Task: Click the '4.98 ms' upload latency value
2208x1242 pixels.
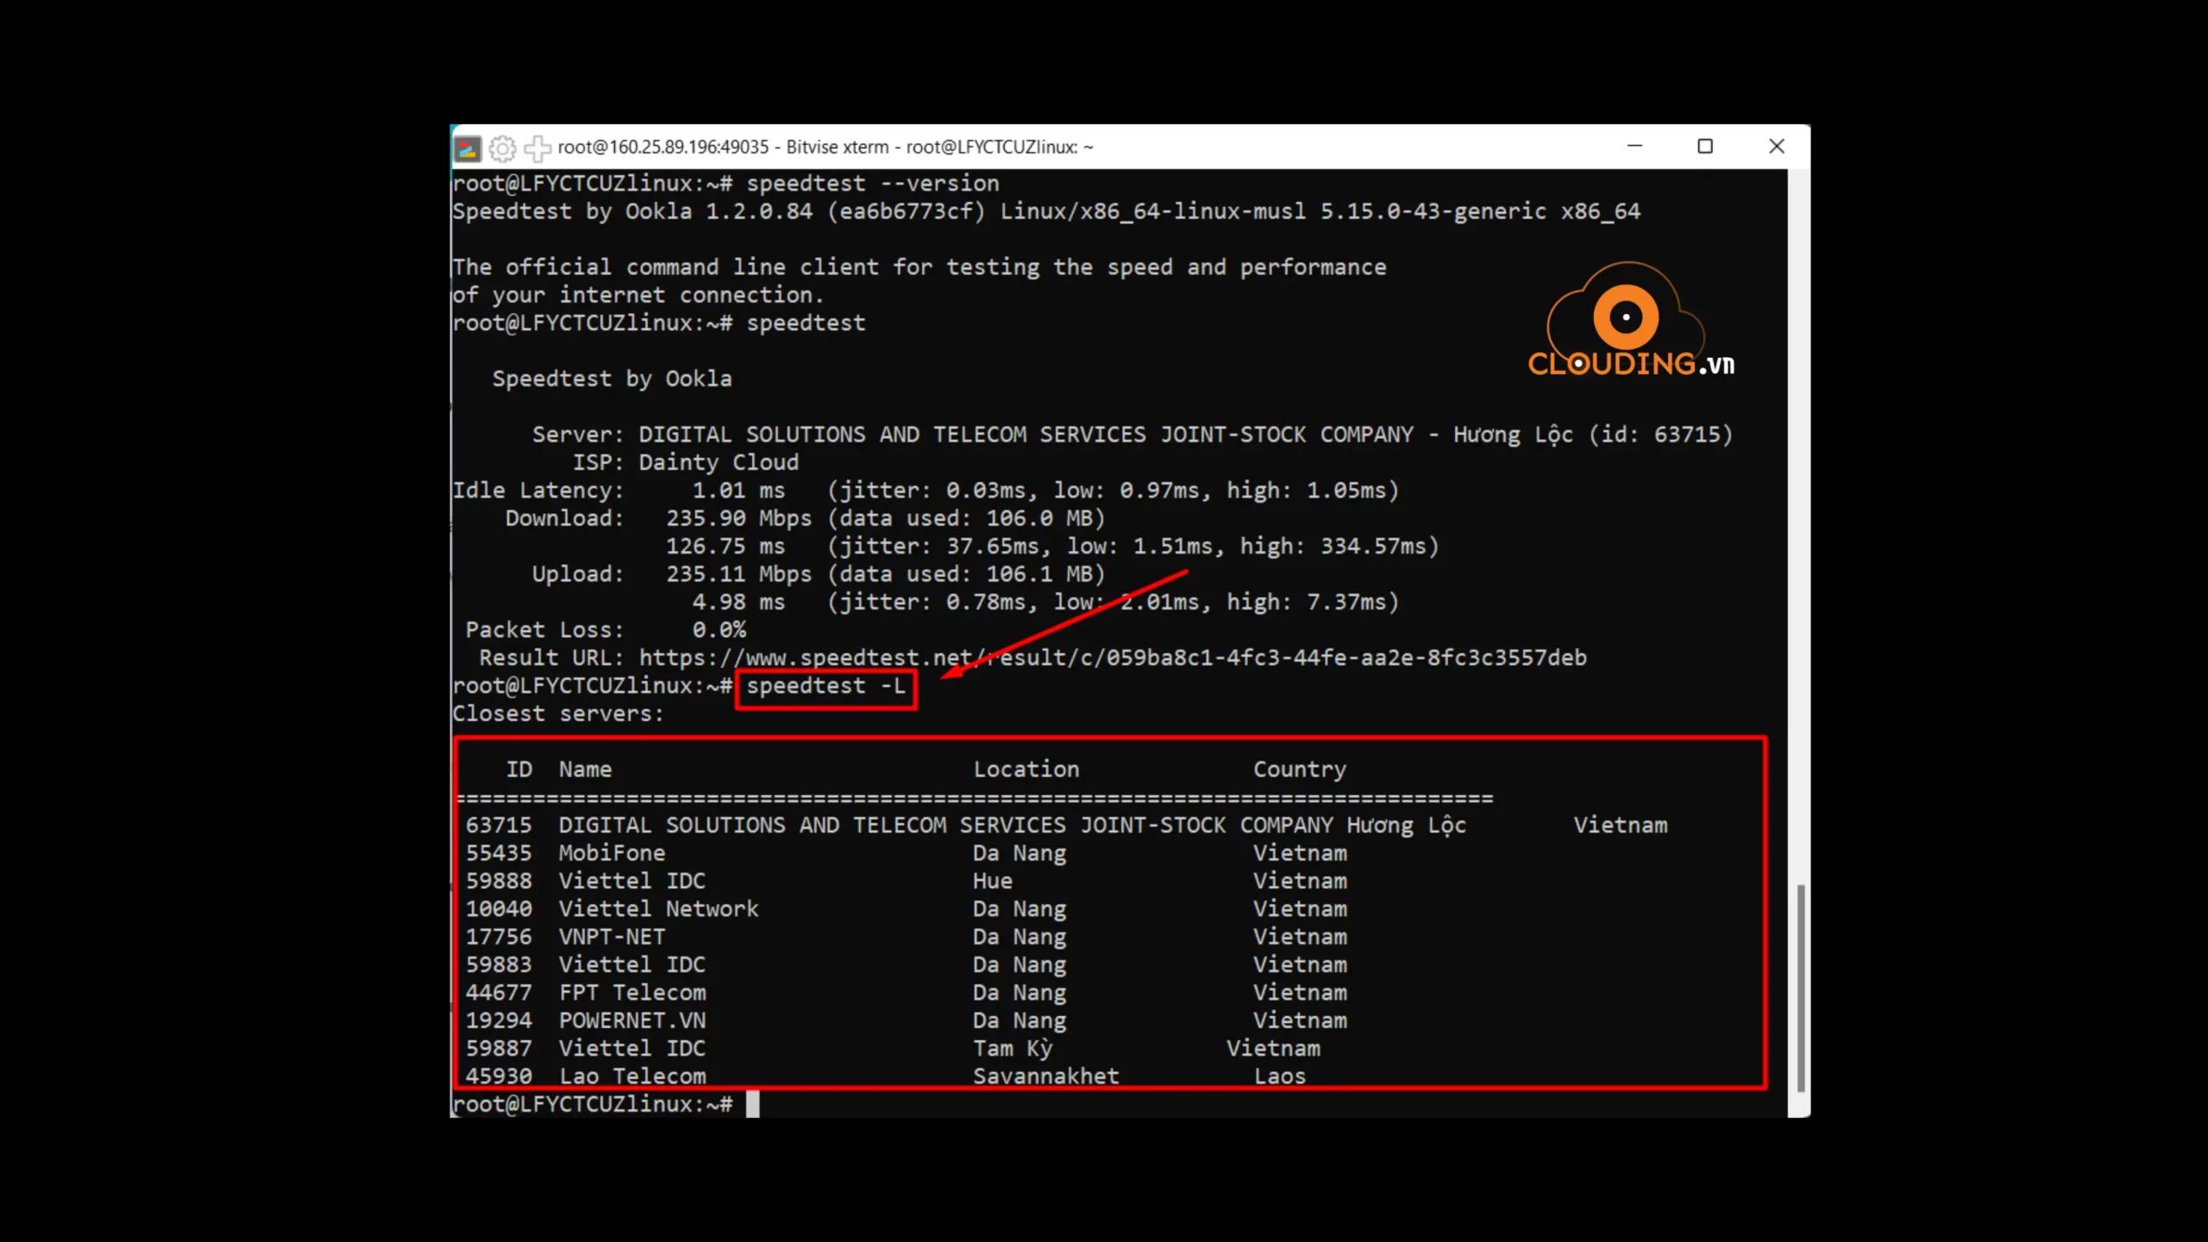Action: click(x=738, y=602)
